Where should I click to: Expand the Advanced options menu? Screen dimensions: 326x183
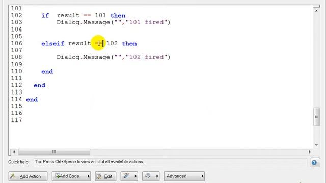point(184,176)
